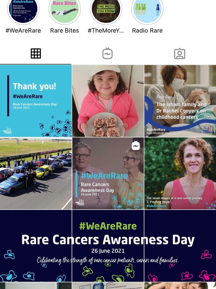Open the 'Finding hope' woman post
The image size is (216, 289).
(x=180, y=173)
